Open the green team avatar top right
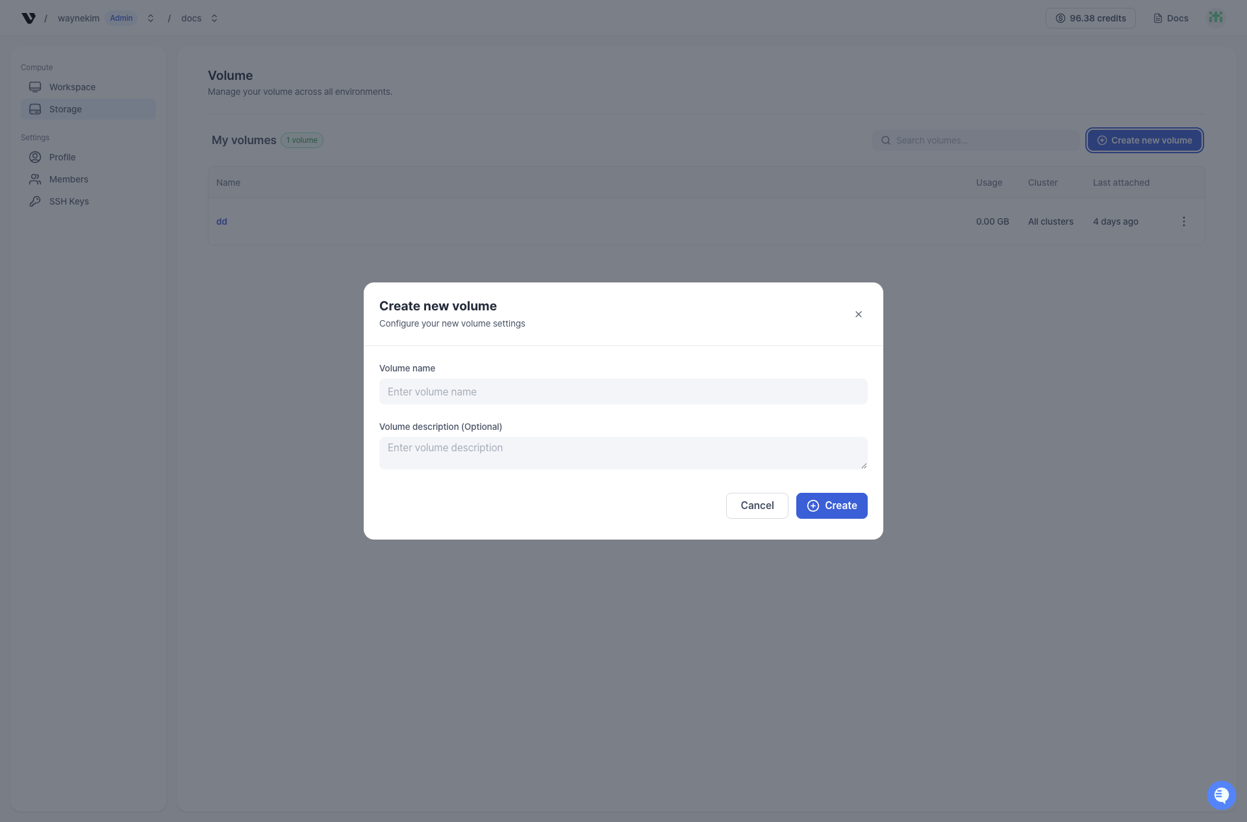This screenshot has height=822, width=1247. pos(1216,17)
